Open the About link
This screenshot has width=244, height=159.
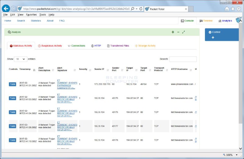[x=50, y=21]
